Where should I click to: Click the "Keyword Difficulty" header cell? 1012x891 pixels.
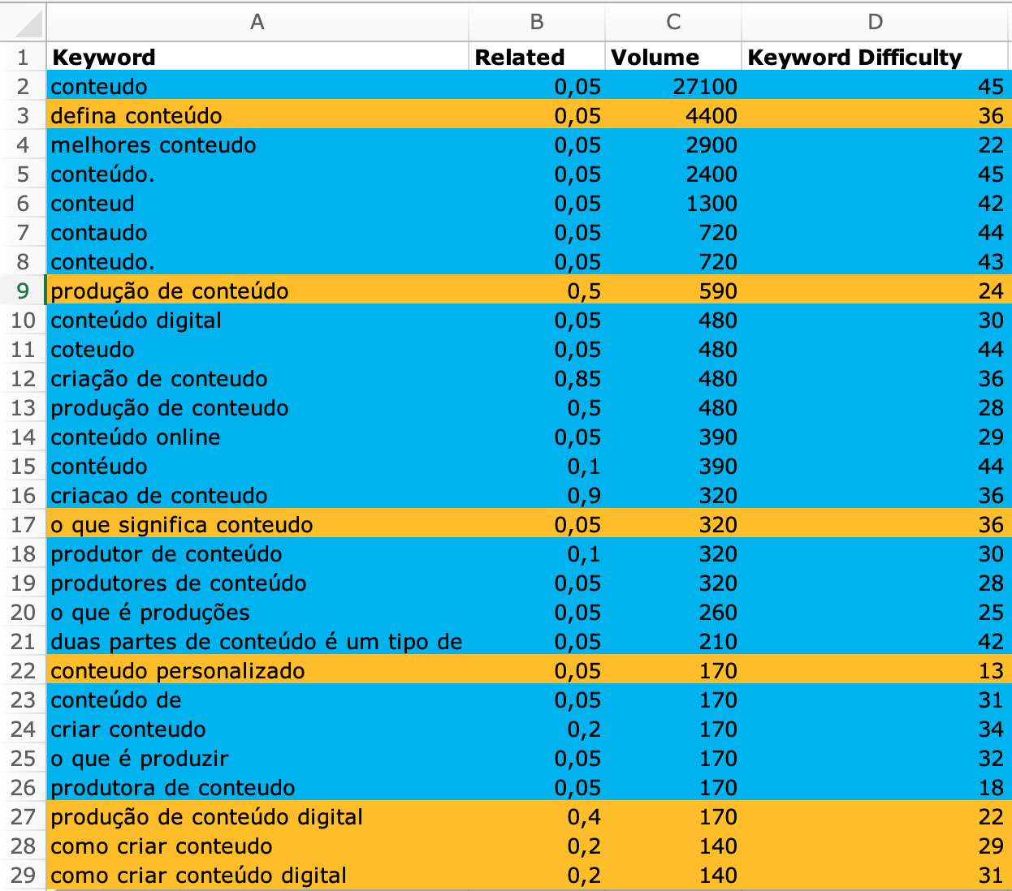tap(875, 58)
